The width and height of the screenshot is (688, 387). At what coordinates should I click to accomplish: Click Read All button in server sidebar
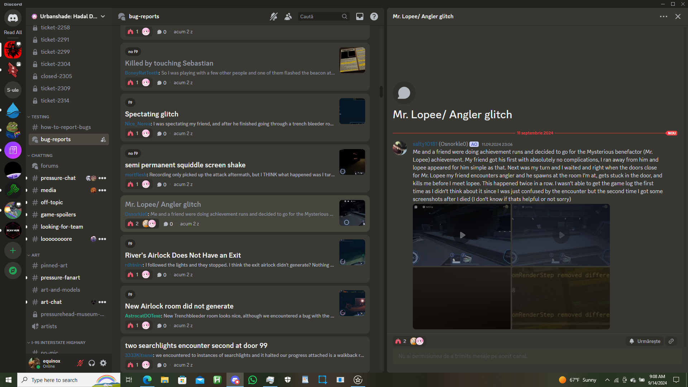point(13,32)
